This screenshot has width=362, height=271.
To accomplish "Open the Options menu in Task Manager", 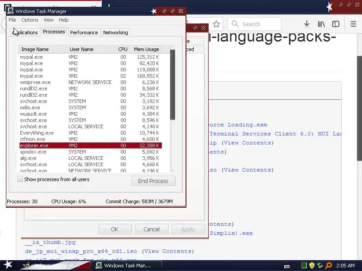I will (29, 20).
